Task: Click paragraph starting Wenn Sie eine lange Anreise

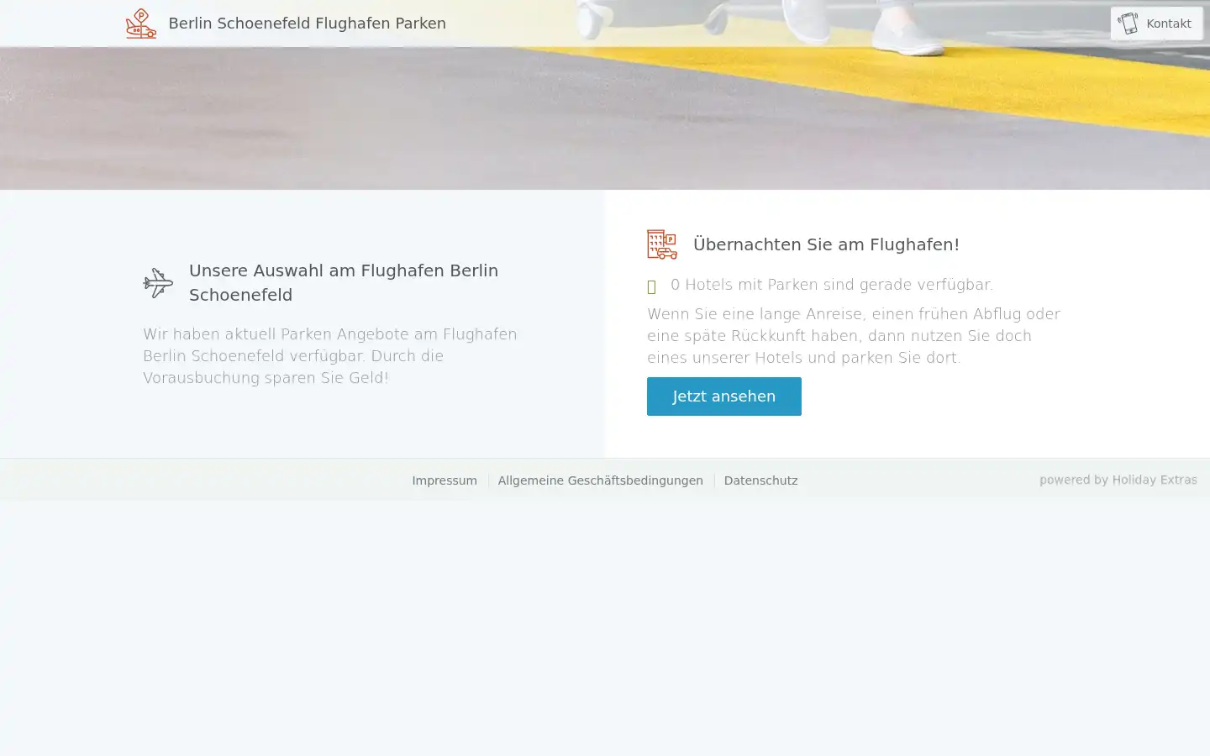Action: click(x=854, y=336)
